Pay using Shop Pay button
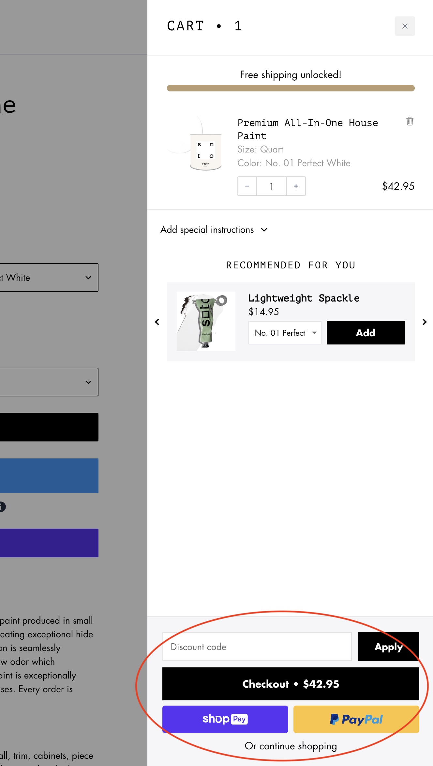This screenshot has height=766, width=433. [x=225, y=719]
